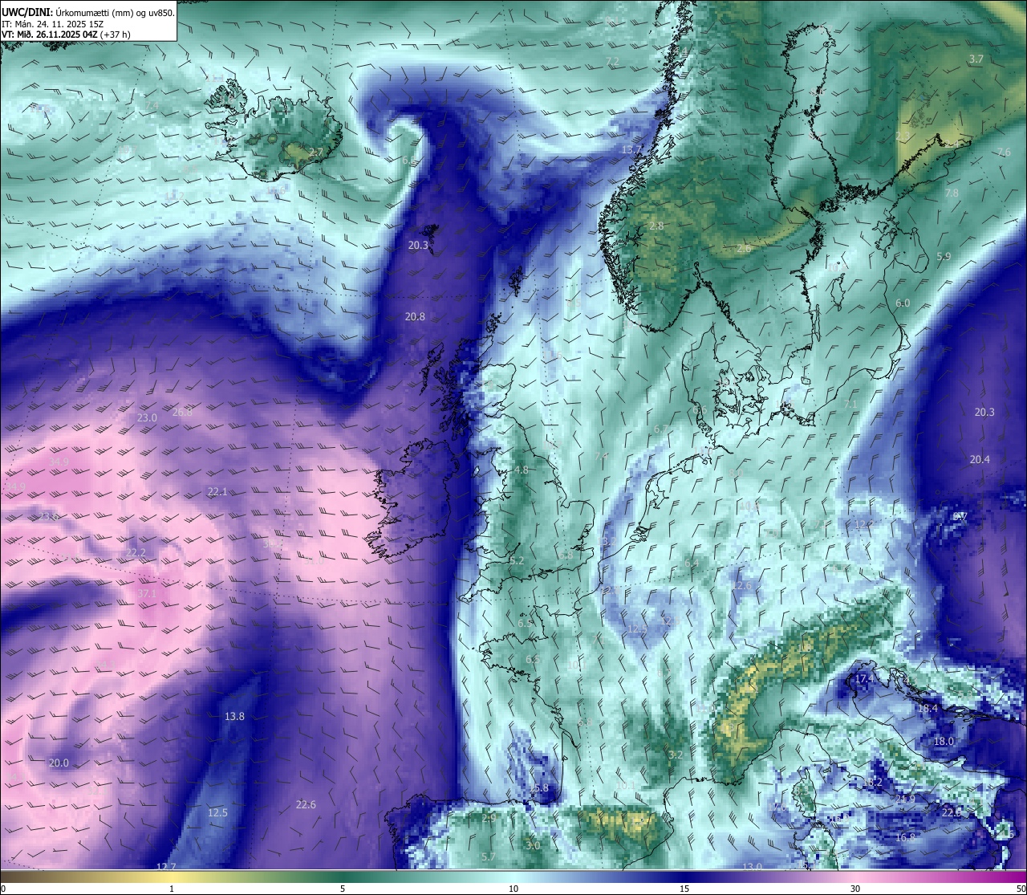1027x895 pixels.
Task: Click the 2.9 value over Spain
Action: pyautogui.click(x=489, y=819)
